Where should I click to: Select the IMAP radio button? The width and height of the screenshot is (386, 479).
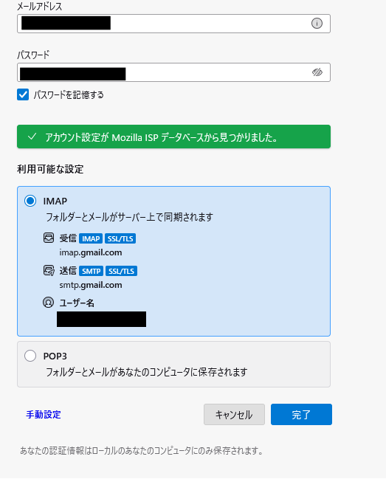(30, 201)
